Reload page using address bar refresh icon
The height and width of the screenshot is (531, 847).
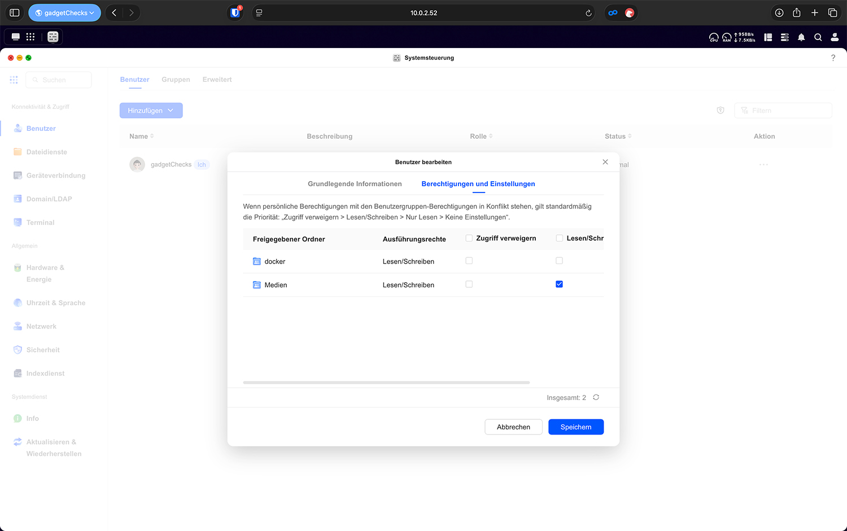588,13
